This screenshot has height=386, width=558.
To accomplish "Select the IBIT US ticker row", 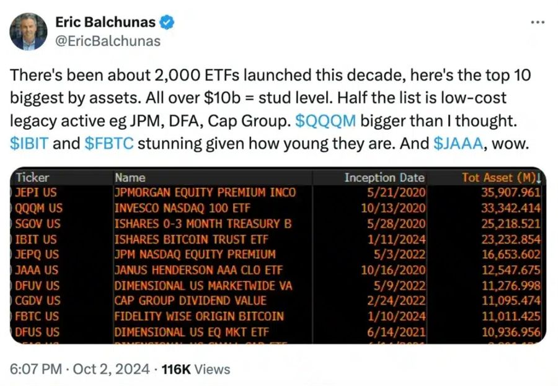I will click(37, 239).
